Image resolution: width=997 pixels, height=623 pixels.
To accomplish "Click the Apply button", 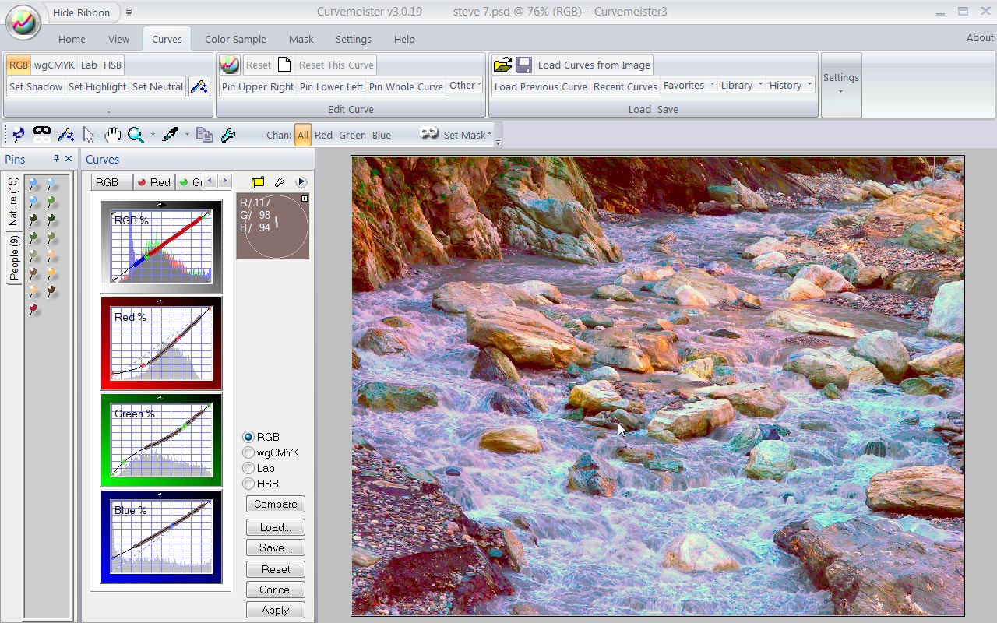I will 275,610.
